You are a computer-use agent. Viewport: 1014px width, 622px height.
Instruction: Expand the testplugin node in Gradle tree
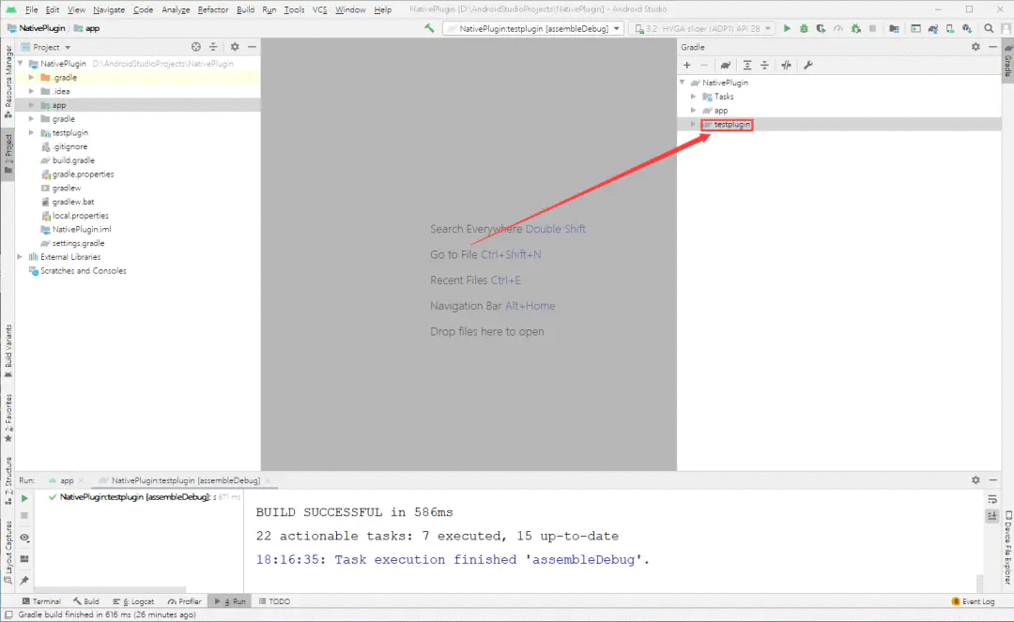pos(694,124)
